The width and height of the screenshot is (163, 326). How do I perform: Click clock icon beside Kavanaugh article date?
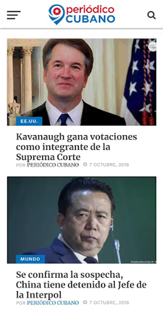click(x=85, y=164)
